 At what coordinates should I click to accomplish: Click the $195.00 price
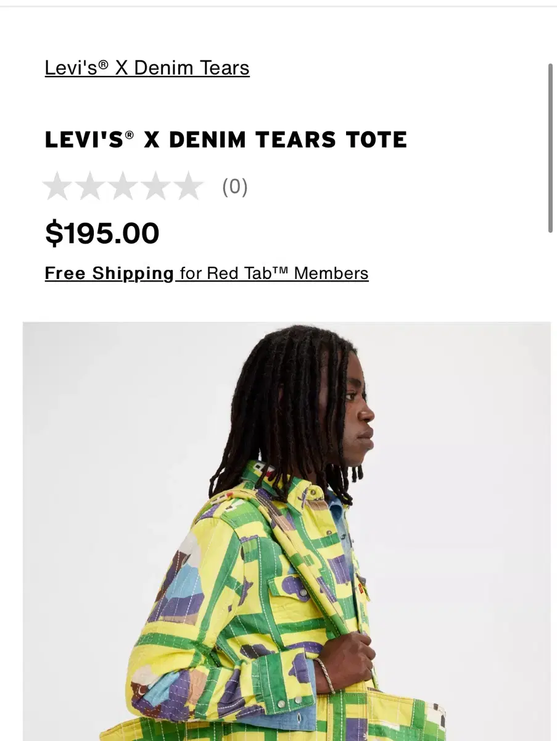pyautogui.click(x=102, y=233)
